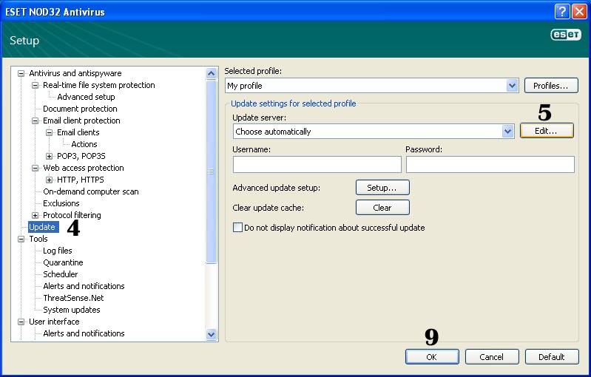591x377 pixels.
Task: Collapse Web access protection node
Action: click(x=35, y=168)
